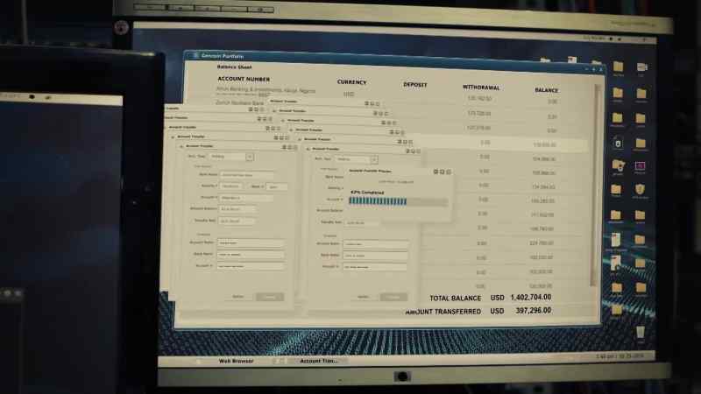701x394 pixels.
Task: Open the Acct. Type dropdown in the left Account Transfer form
Action: 231,157
